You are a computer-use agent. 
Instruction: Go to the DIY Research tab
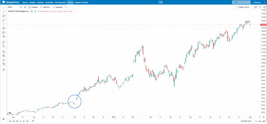(60, 2)
